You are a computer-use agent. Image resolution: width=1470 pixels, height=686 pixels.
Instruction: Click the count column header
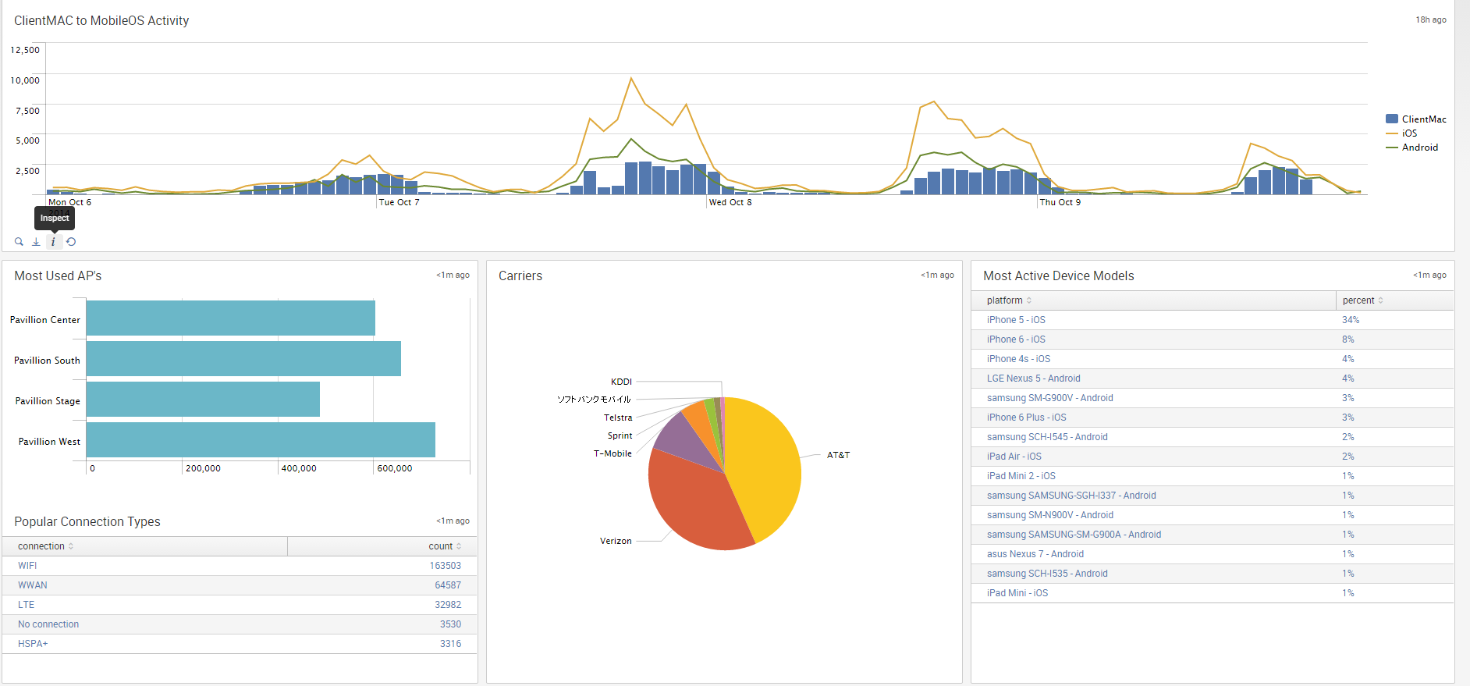tap(382, 546)
